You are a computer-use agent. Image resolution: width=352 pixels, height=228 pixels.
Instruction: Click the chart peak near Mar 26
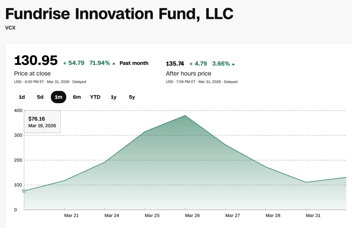click(185, 116)
